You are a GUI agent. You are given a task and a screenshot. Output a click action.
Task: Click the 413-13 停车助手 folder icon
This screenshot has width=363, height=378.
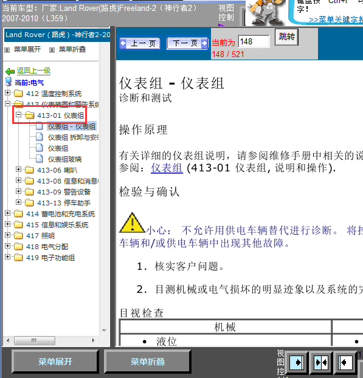[x=29, y=203]
